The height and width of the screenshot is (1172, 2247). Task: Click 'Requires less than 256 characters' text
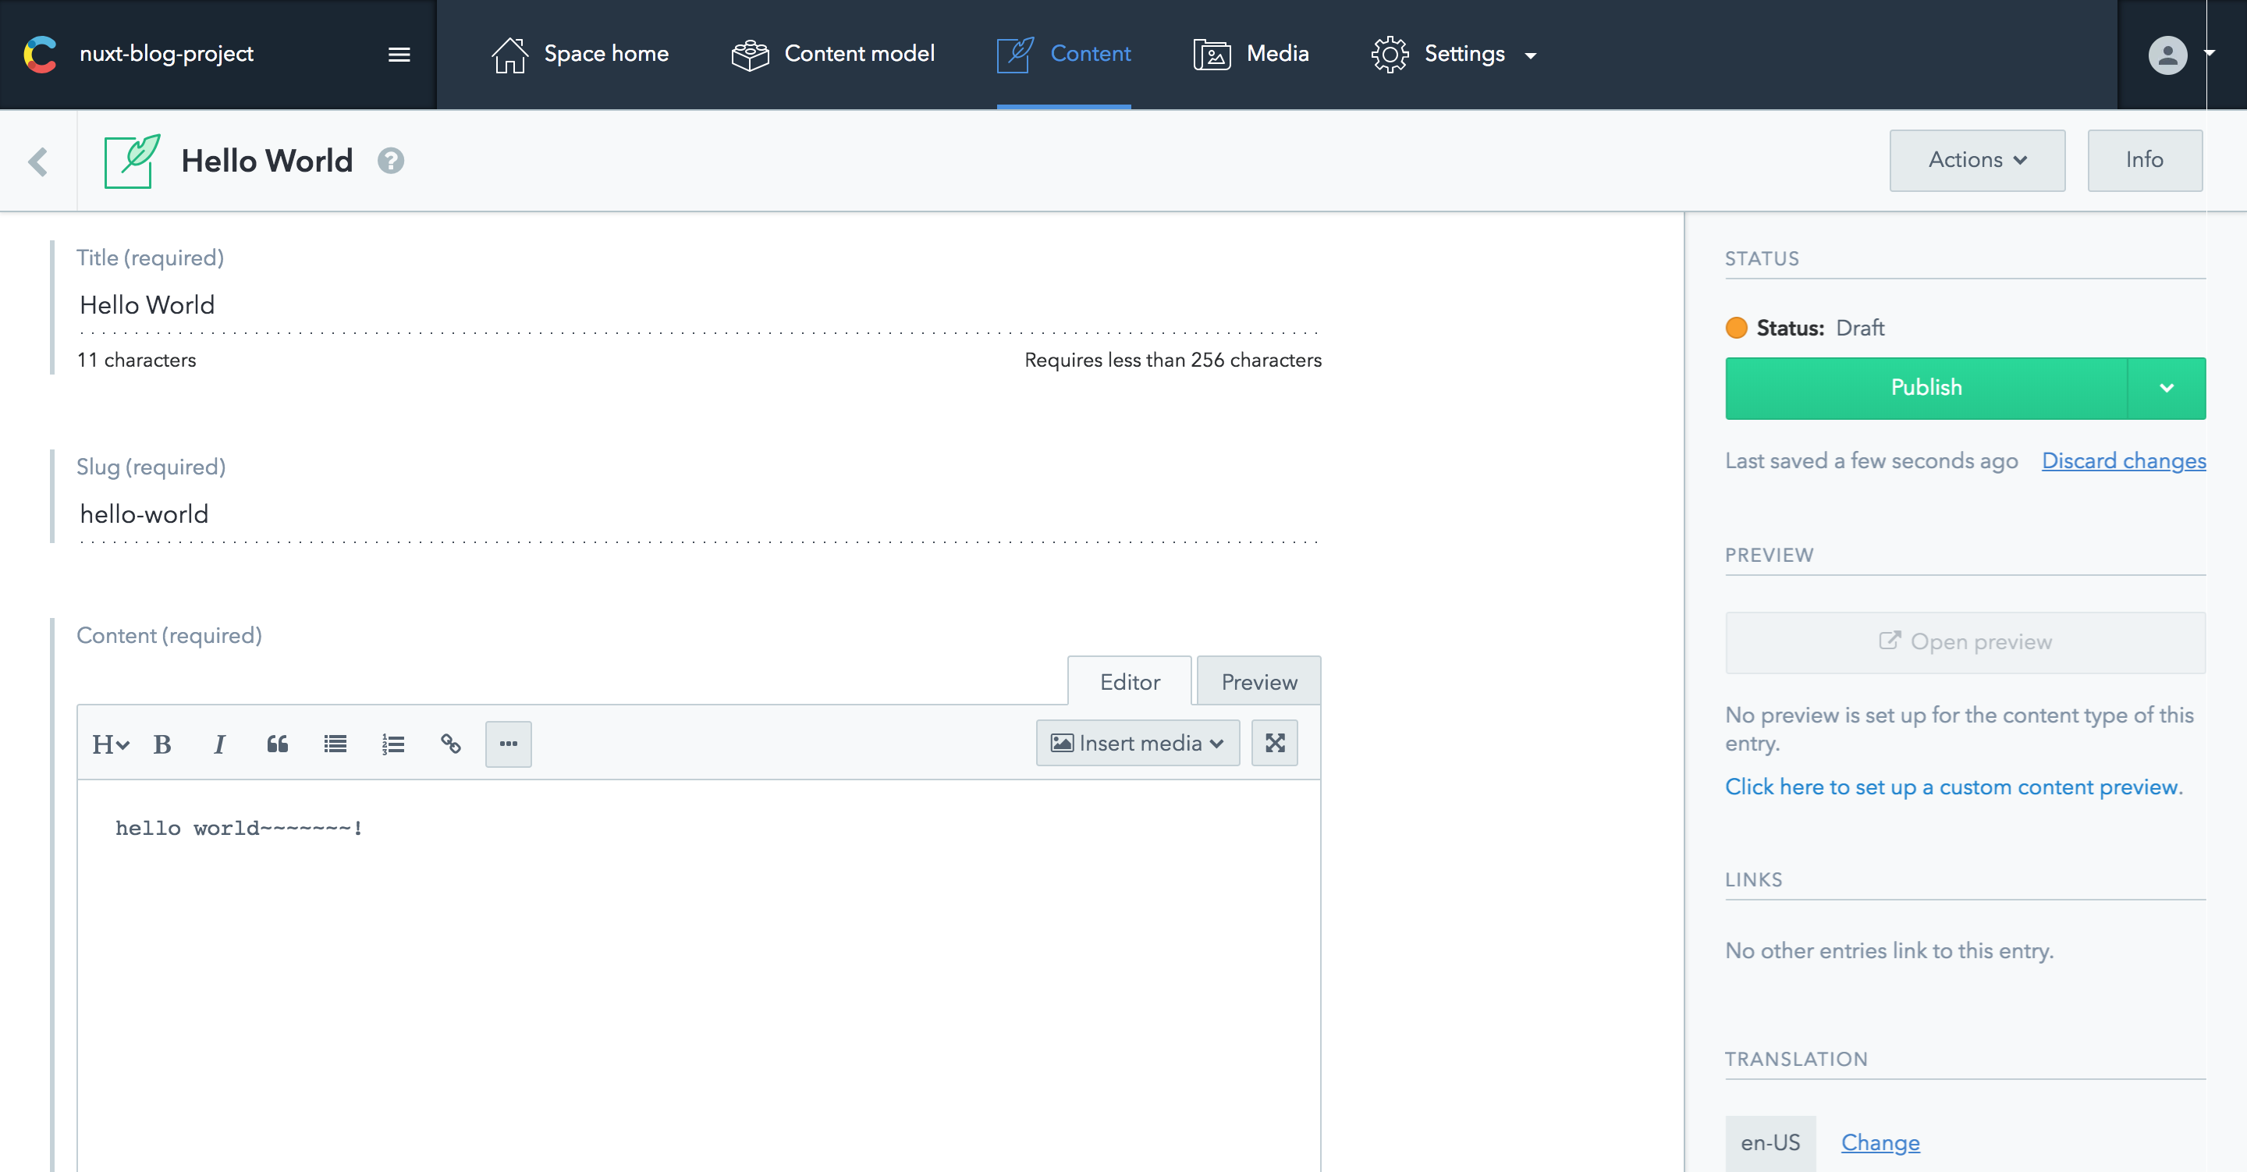(1173, 360)
